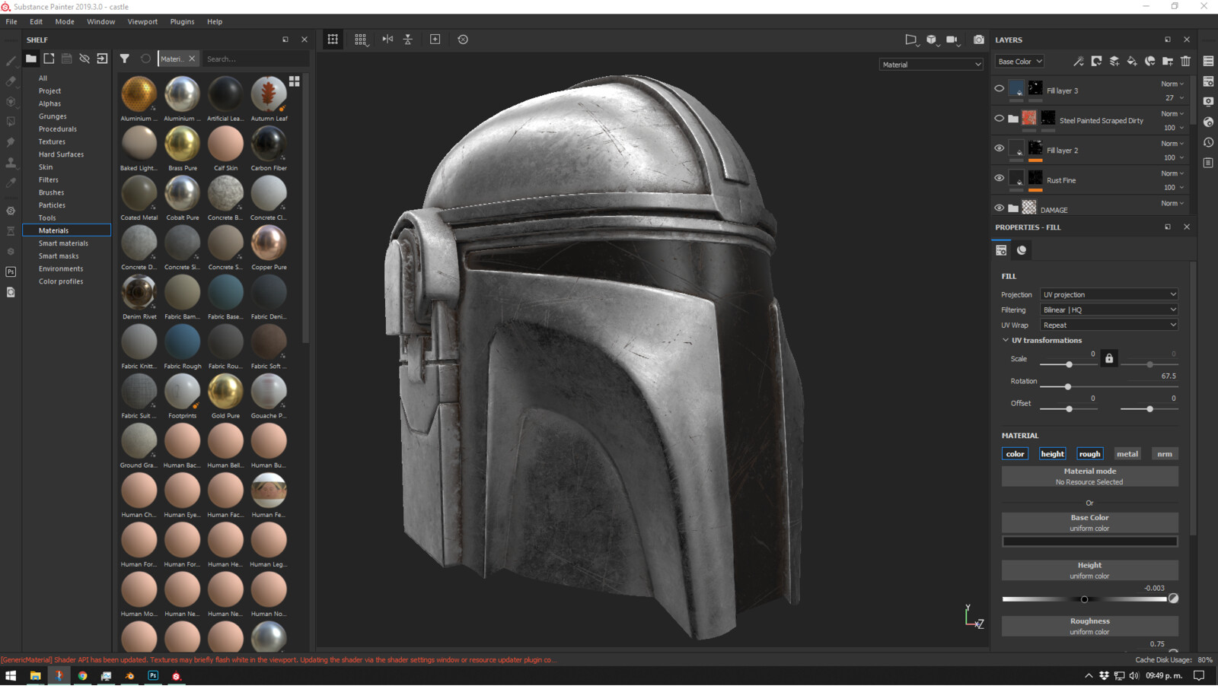Click the shelf hide-eye filter icon
This screenshot has width=1218, height=689.
pos(84,59)
